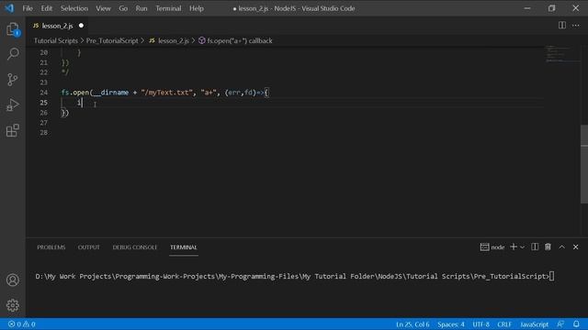This screenshot has width=588, height=330.
Task: Switch to the DEBUG CONSOLE tab
Action: [135, 247]
